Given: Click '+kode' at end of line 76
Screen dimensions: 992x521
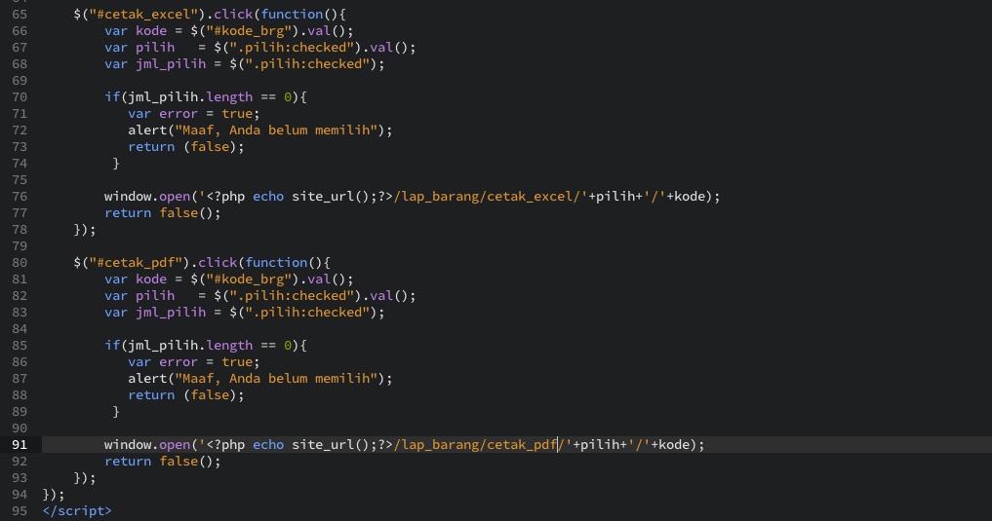Looking at the screenshot, I should 686,197.
